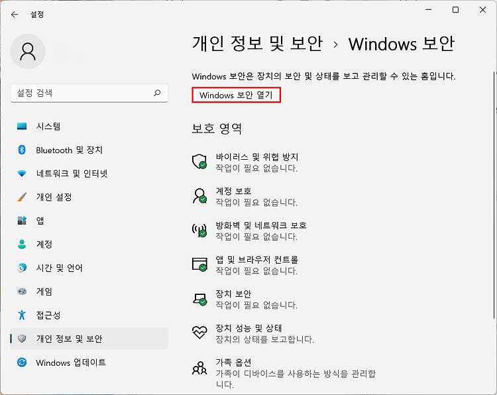Select the Windows 업데이트 sync icon
Viewport: 497px width, 395px height.
click(x=22, y=362)
